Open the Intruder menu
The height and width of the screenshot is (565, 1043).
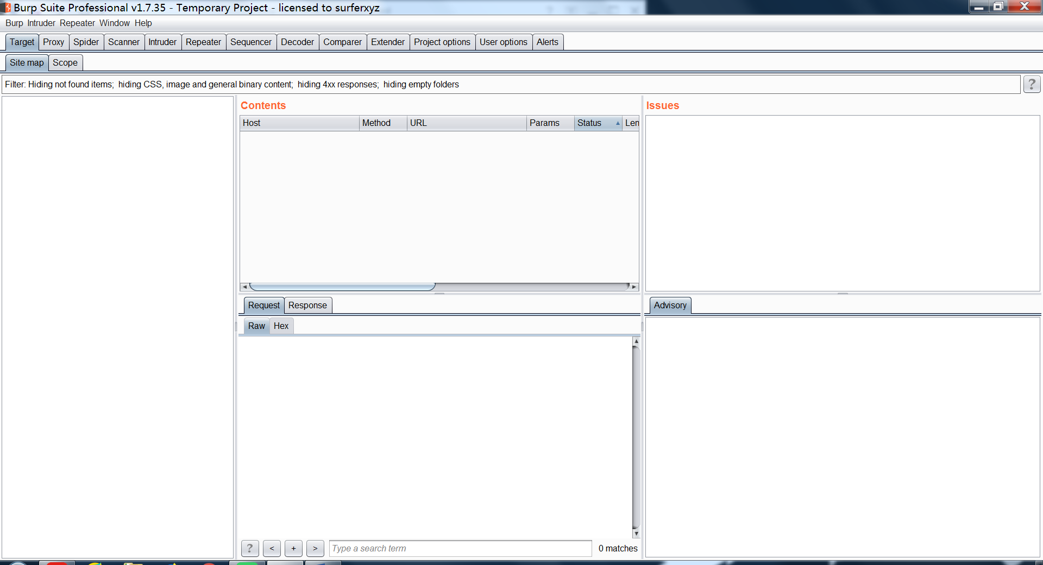tap(41, 23)
